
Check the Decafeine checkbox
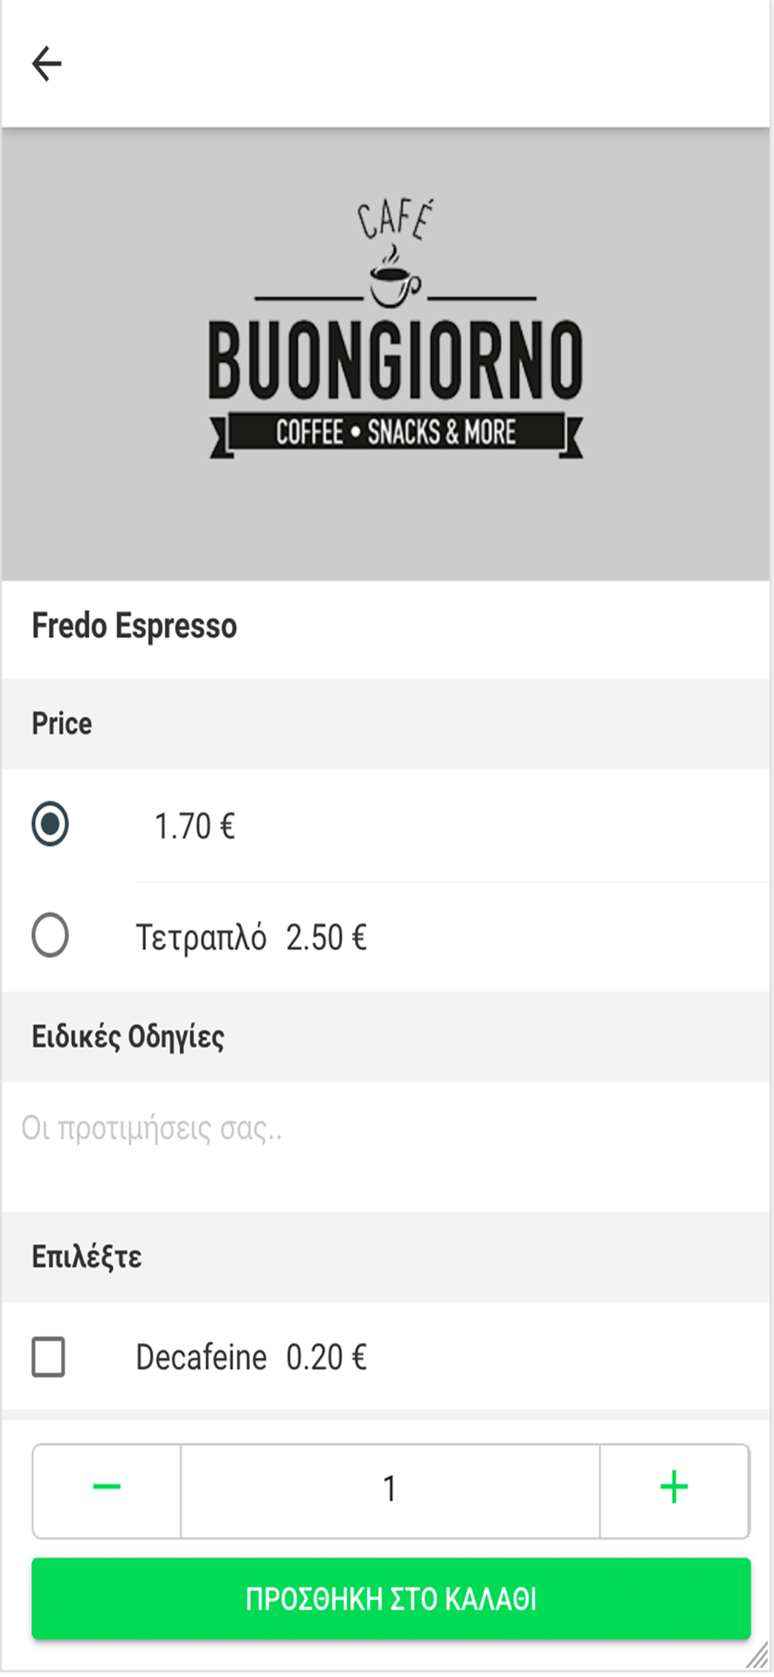click(49, 1357)
